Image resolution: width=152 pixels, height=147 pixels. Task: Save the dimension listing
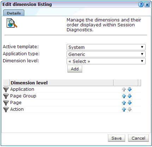tap(116, 138)
